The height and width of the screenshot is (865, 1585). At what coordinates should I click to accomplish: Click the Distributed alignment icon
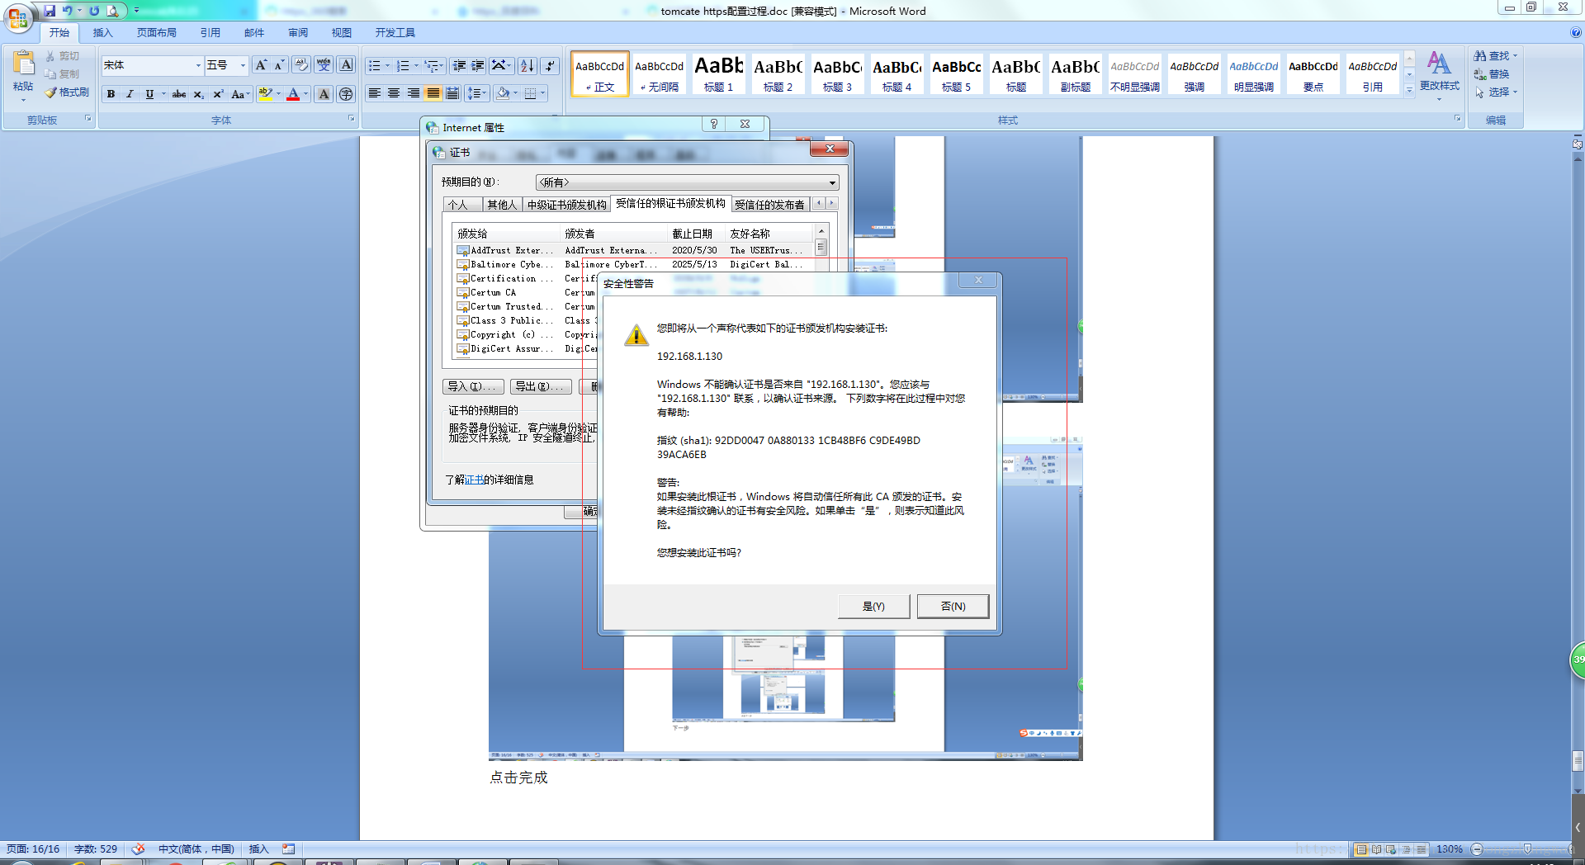click(x=452, y=93)
